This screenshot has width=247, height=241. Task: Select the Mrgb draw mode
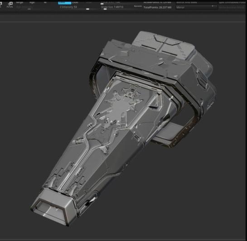coord(20,3)
